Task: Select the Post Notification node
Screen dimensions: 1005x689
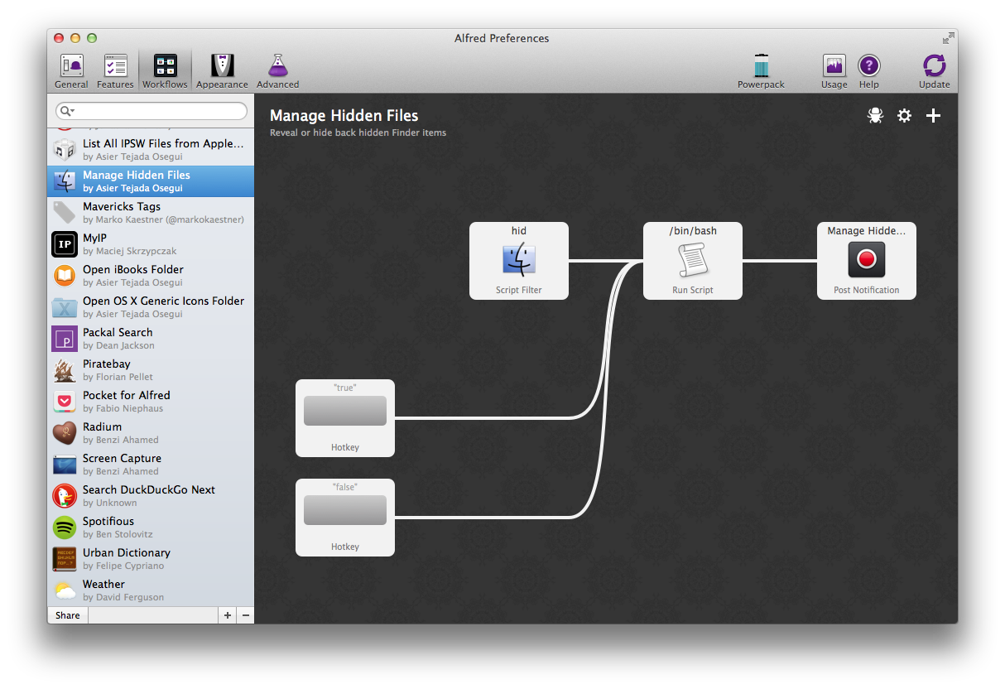Action: (867, 261)
